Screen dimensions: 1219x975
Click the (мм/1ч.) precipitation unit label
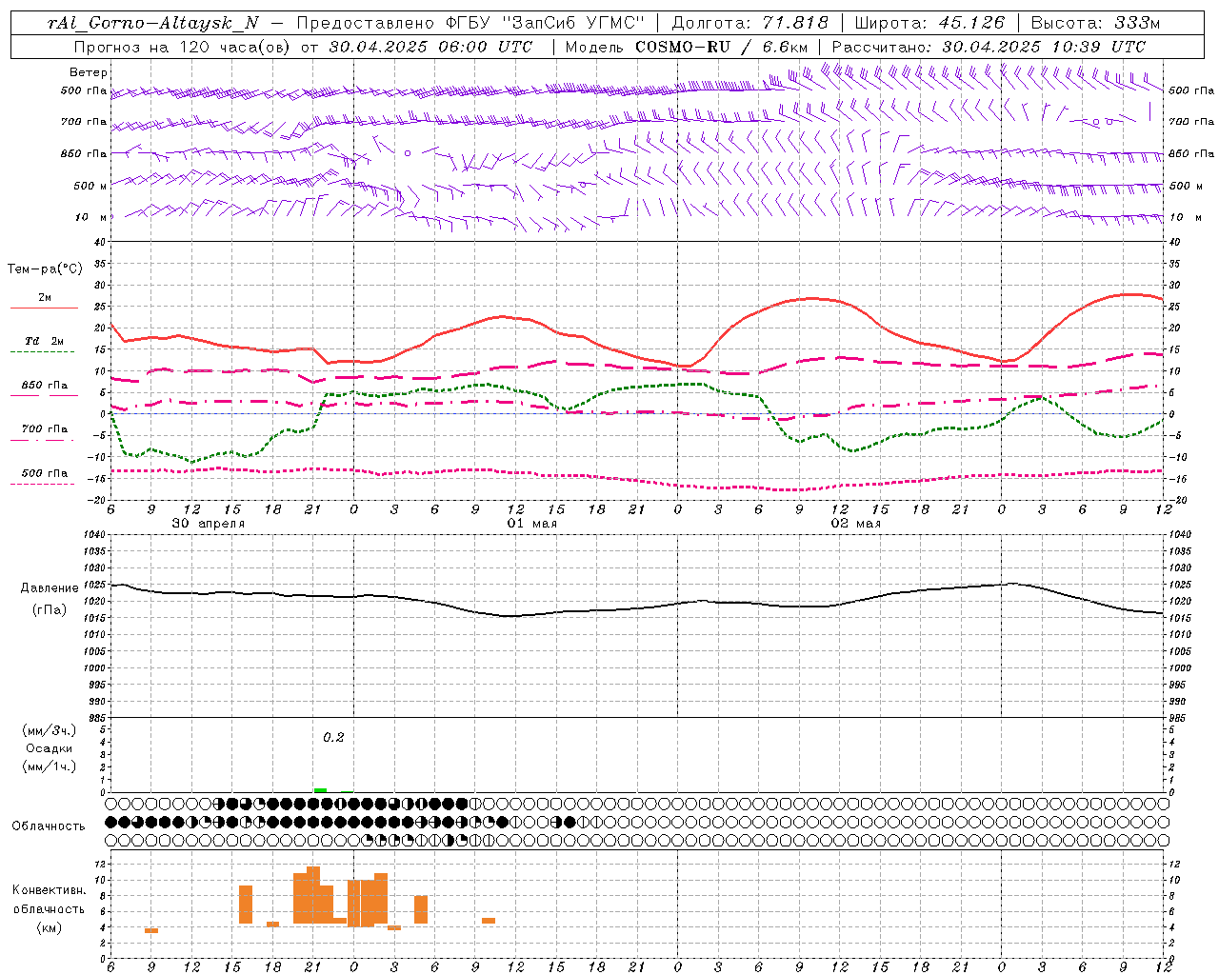point(50,766)
